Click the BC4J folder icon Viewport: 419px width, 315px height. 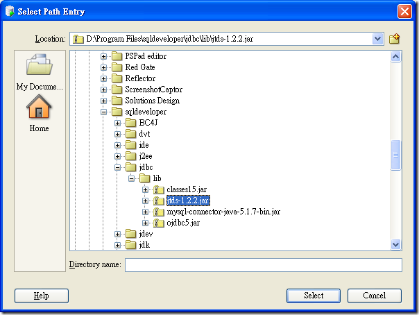(x=131, y=123)
